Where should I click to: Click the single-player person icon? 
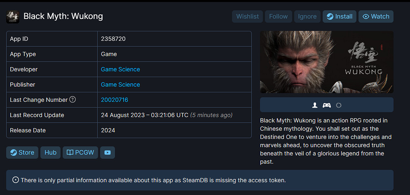coord(315,105)
